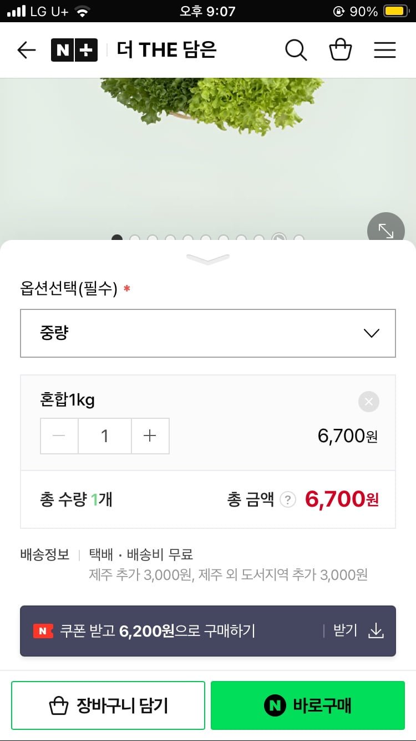Screen dimensions: 416x741
Task: Increase quantity with plus button
Action: [x=150, y=436]
